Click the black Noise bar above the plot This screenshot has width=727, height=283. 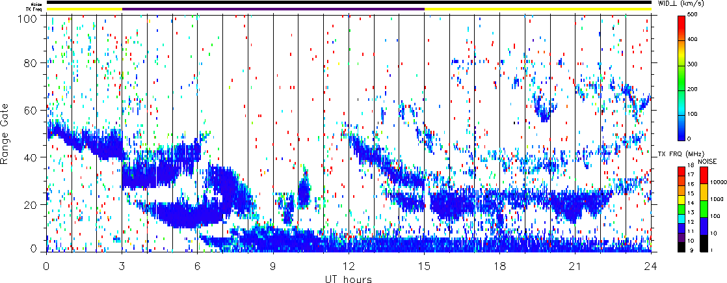pos(349,3)
